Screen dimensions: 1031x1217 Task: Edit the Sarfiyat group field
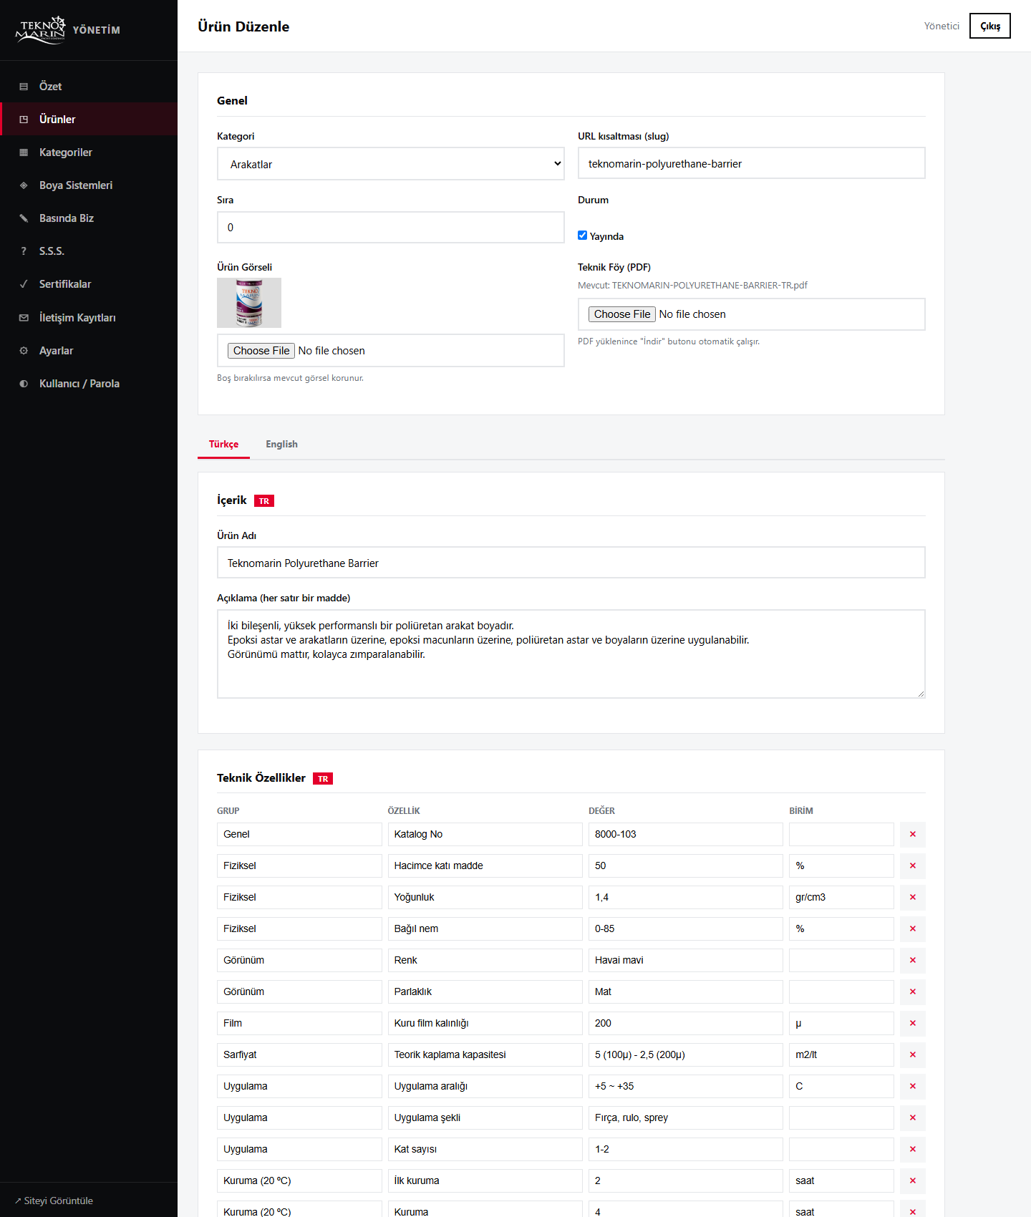pyautogui.click(x=299, y=1054)
